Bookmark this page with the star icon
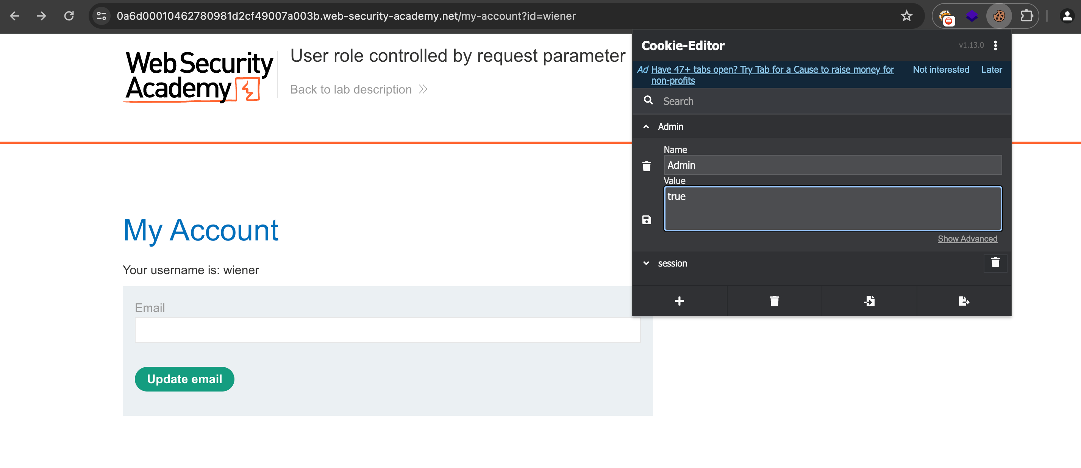Screen dimensions: 1081x468 pyautogui.click(x=906, y=16)
